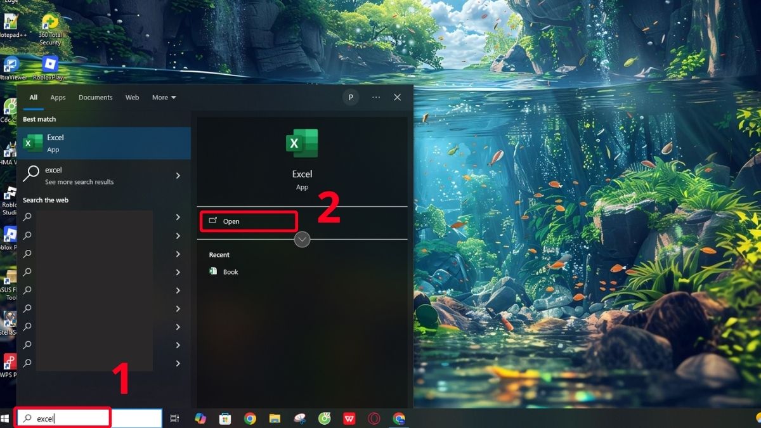Switch to the Documents search tab
The image size is (761, 428).
point(95,98)
